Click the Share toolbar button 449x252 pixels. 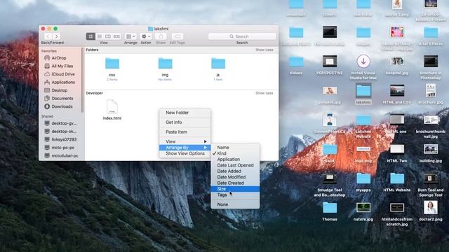161,36
